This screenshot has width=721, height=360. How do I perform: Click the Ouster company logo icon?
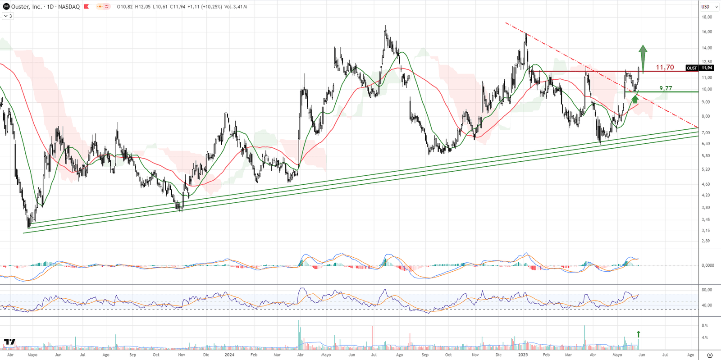pyautogui.click(x=6, y=7)
